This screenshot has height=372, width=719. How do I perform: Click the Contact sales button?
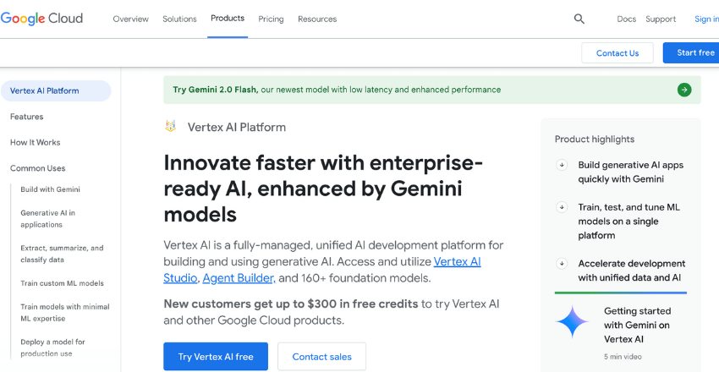point(322,357)
